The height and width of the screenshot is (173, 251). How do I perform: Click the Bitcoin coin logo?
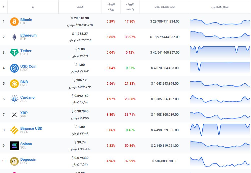coord(15,22)
